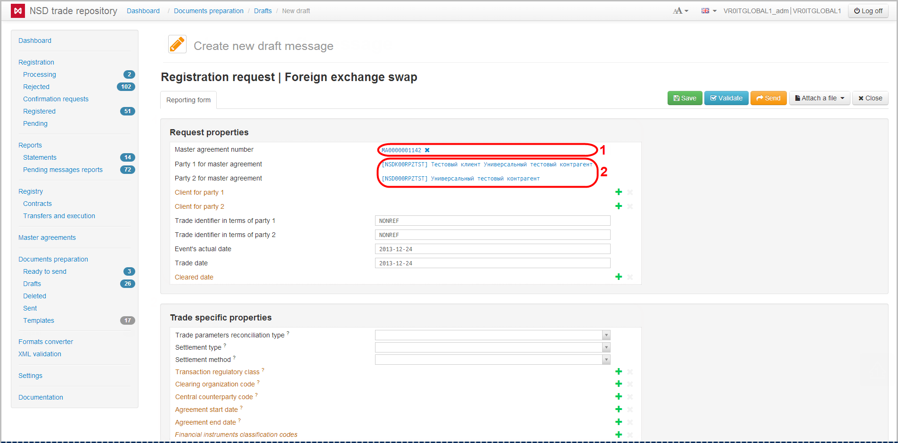Screen dimensions: 898x443
Task: Add Agreement end date with the plus icon
Action: click(619, 422)
